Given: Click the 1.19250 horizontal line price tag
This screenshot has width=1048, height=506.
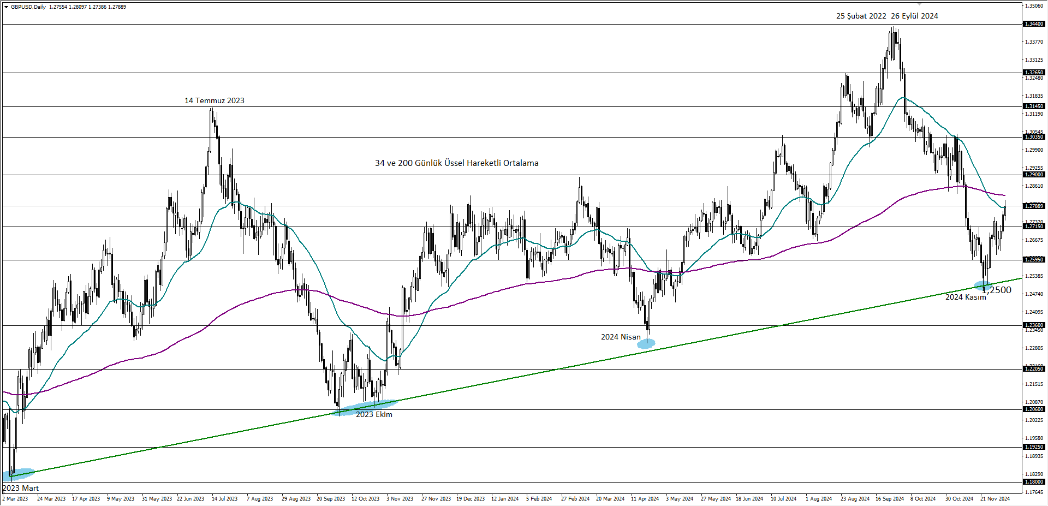Looking at the screenshot, I should click(x=1034, y=447).
